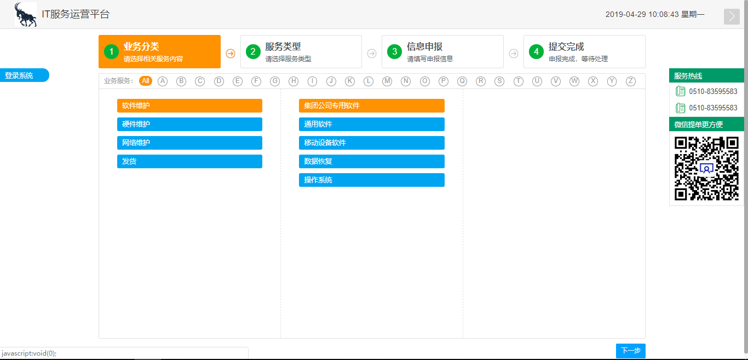748x360 pixels.
Task: Select 通用软件 subcategory
Action: coord(371,124)
